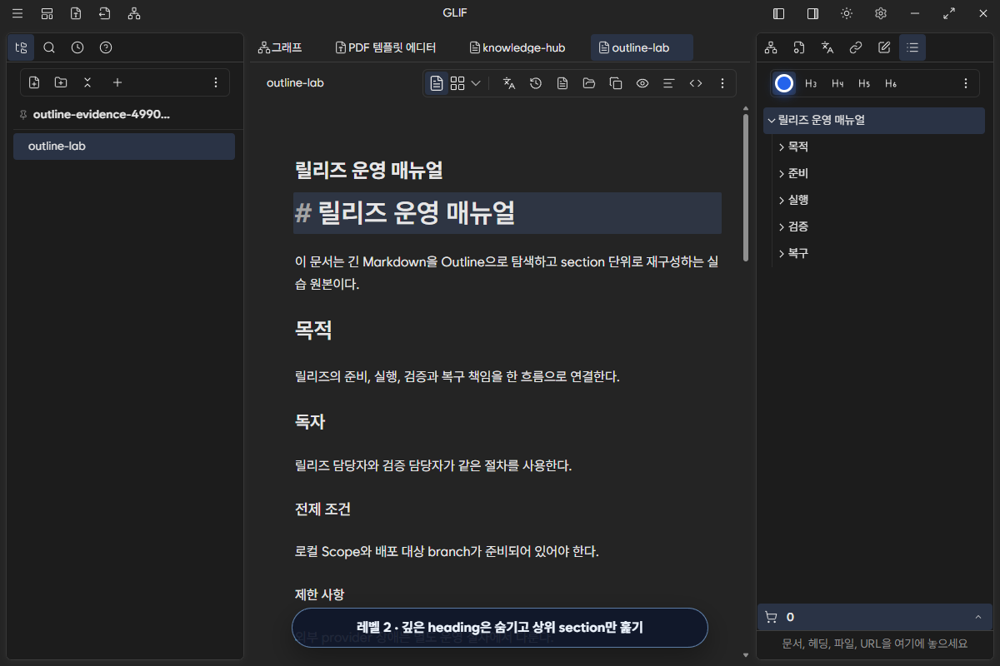Open translate panel in right sidebar
The image size is (1000, 666).
[827, 47]
